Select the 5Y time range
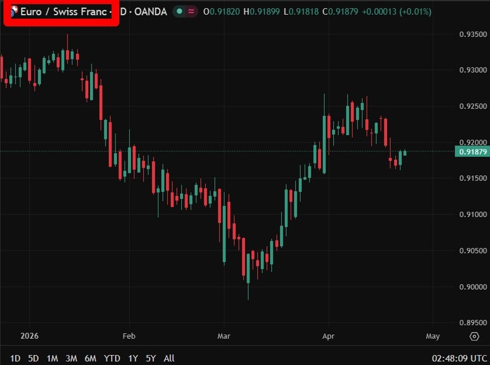490x365 pixels. (x=151, y=358)
